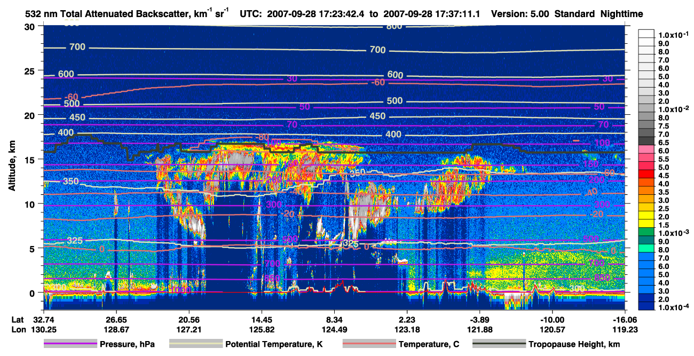The image size is (694, 356).
Task: Select latitude value 26.65
Action: tap(115, 319)
